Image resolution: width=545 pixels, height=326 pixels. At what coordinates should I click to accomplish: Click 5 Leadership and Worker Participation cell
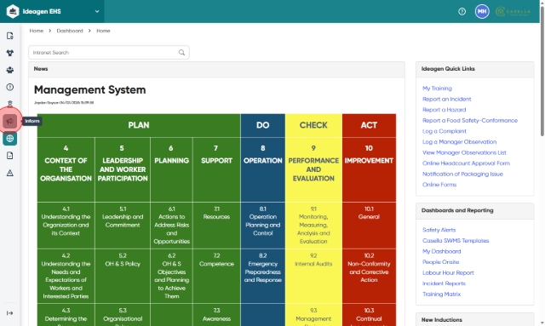pos(123,169)
